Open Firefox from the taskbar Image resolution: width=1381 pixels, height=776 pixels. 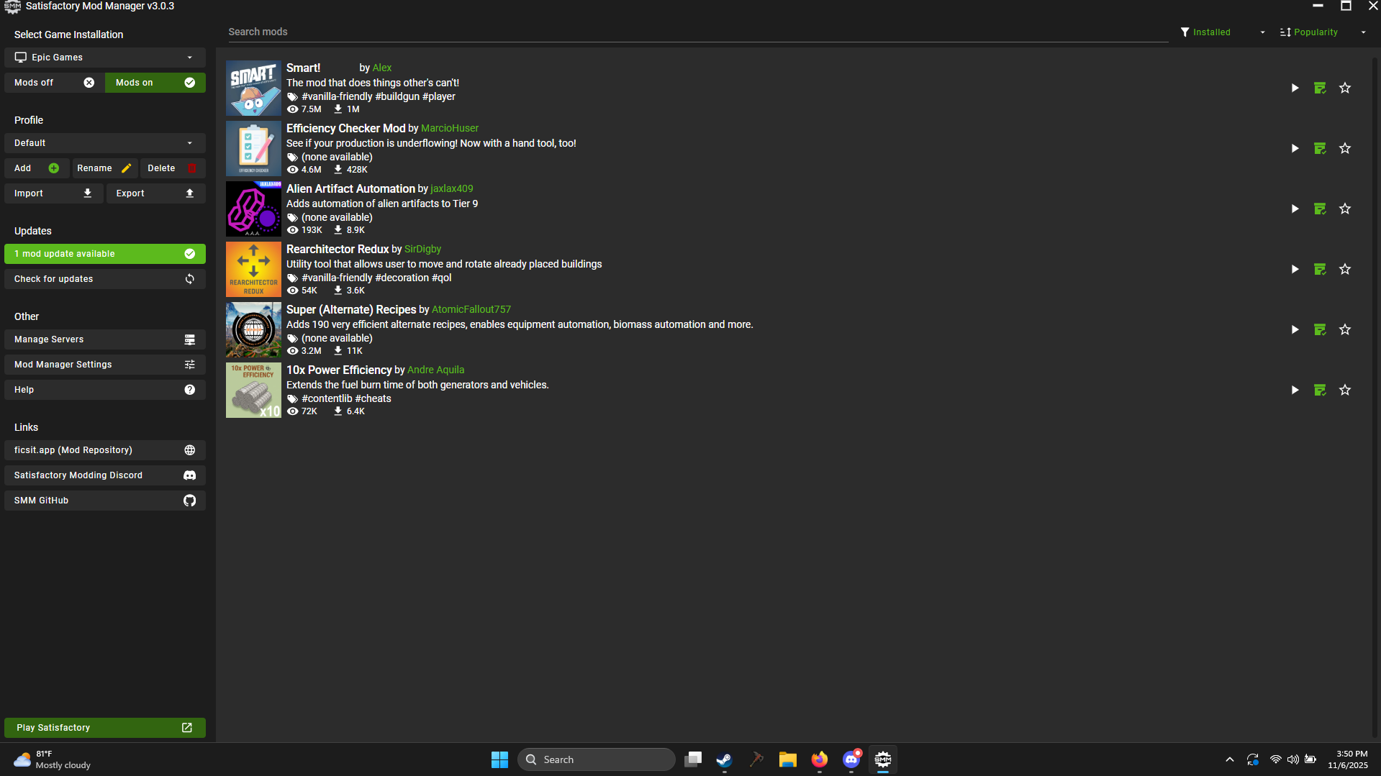tap(819, 759)
